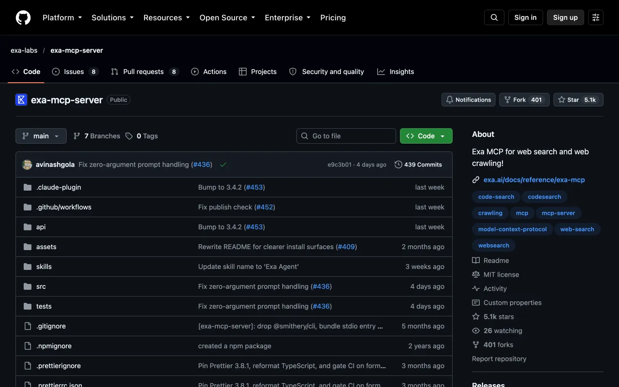Switch to the Actions tab
619x387 pixels.
click(x=208, y=72)
